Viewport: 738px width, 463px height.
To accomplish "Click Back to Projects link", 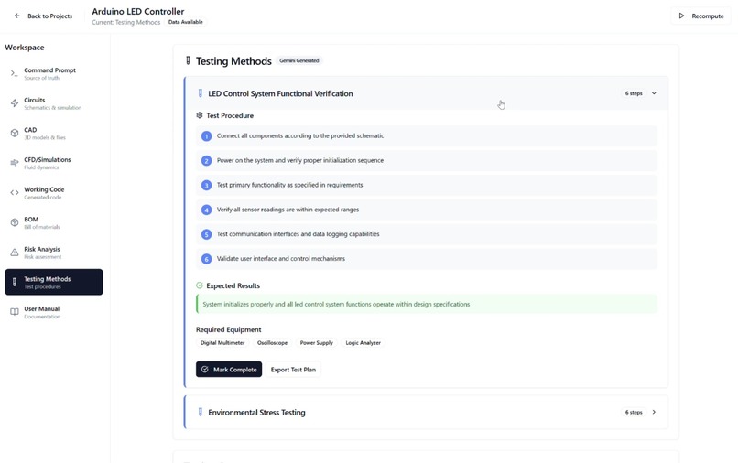I will pos(49,16).
